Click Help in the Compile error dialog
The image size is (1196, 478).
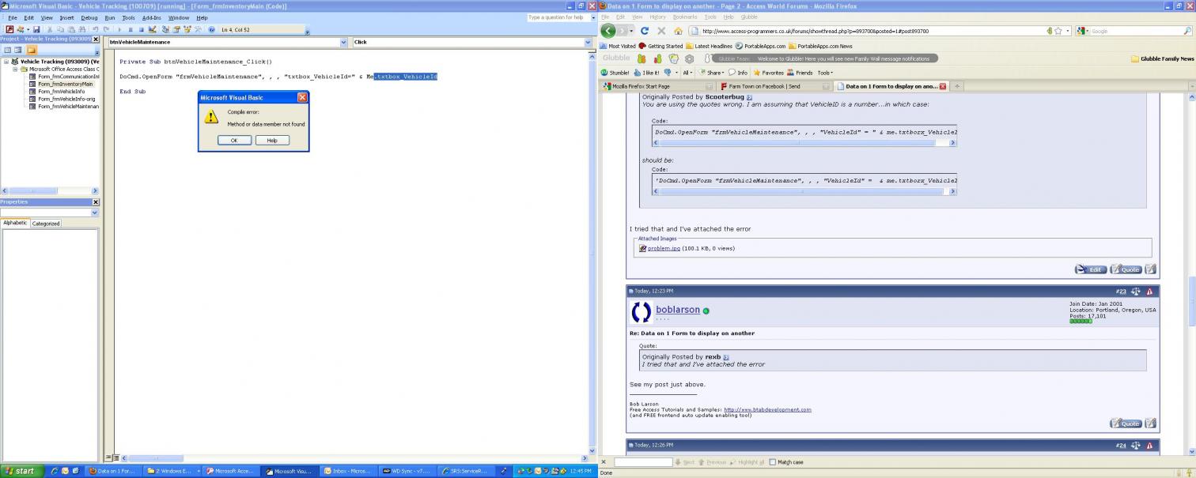pos(272,140)
